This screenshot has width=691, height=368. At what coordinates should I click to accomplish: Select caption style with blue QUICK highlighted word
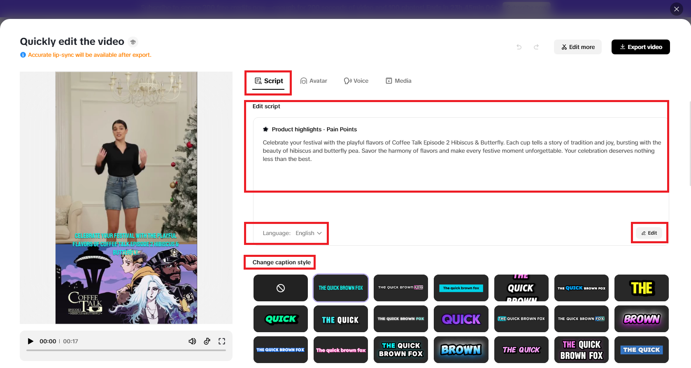[582, 288]
